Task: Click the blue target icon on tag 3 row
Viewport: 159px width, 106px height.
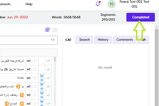Action: coord(42,97)
